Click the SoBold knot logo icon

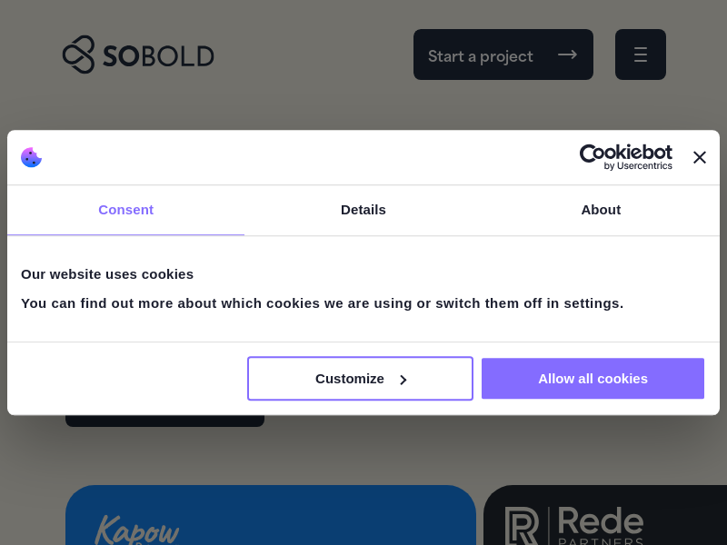(x=78, y=54)
